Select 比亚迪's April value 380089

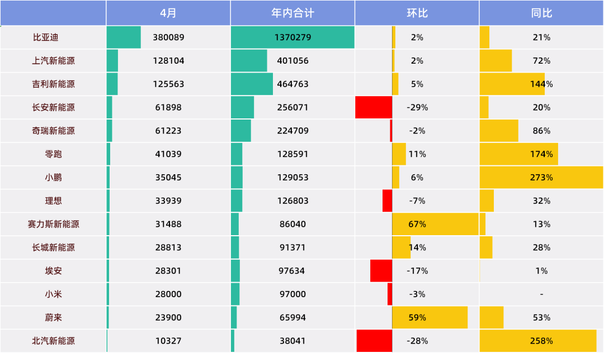168,37
